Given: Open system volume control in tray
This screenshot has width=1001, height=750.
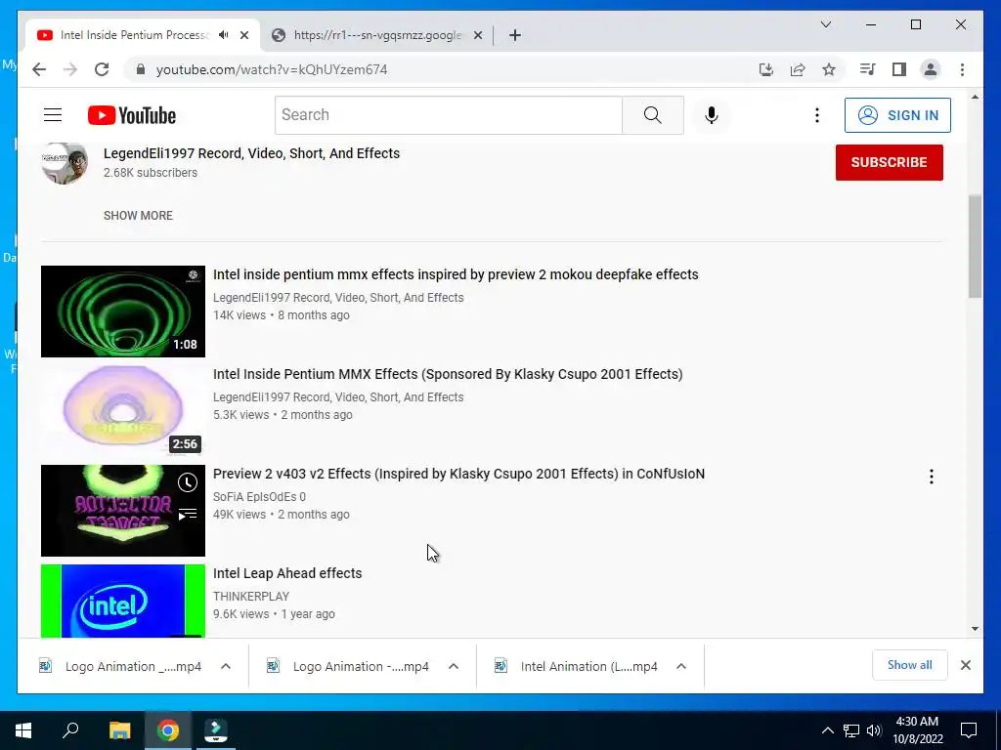Looking at the screenshot, I should [x=874, y=730].
